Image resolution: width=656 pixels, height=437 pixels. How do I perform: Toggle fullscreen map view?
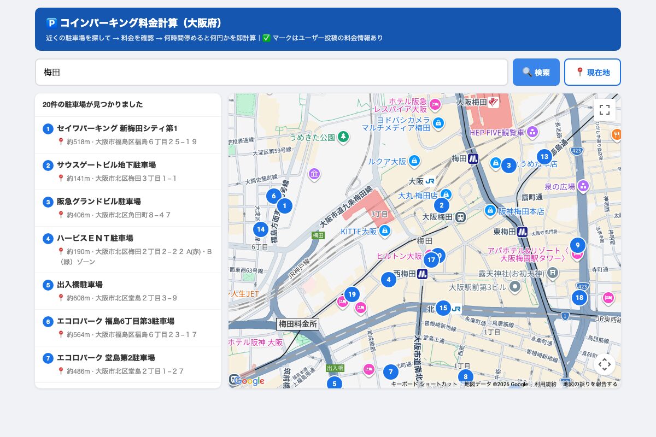coord(605,110)
